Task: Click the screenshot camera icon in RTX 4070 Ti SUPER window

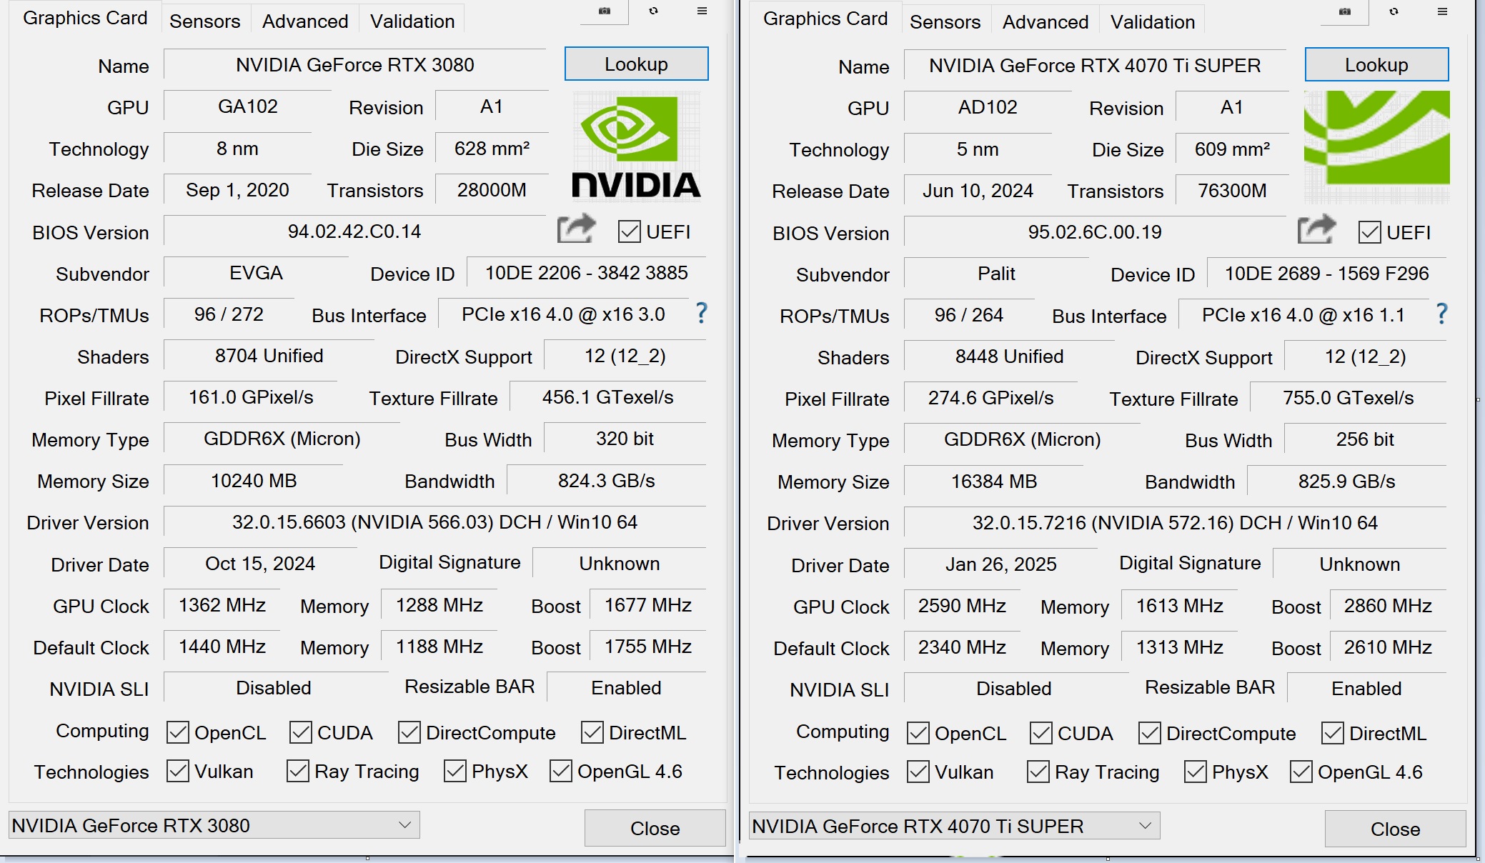Action: 1345,11
